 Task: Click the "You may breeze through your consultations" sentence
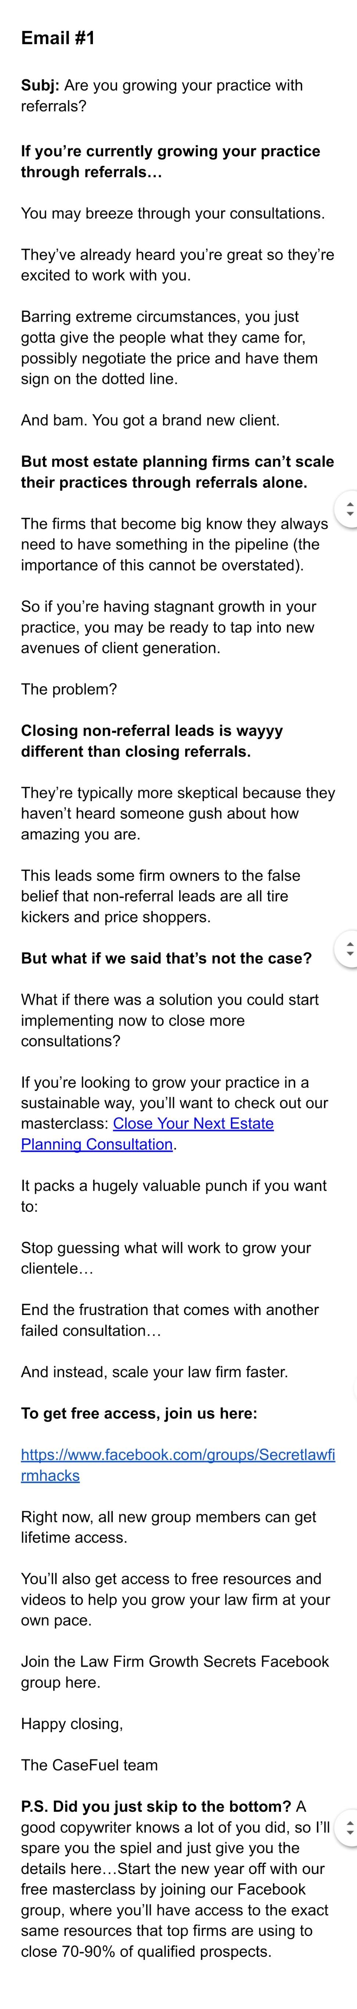[172, 213]
